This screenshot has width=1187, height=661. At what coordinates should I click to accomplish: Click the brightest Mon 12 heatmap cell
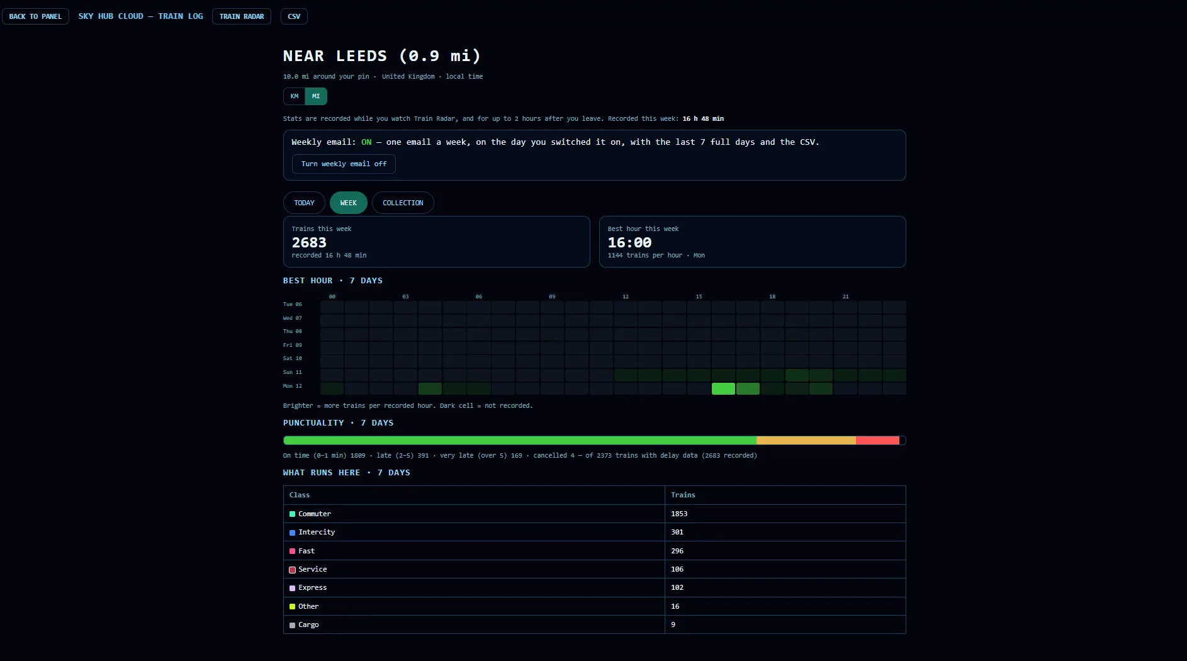[723, 389]
